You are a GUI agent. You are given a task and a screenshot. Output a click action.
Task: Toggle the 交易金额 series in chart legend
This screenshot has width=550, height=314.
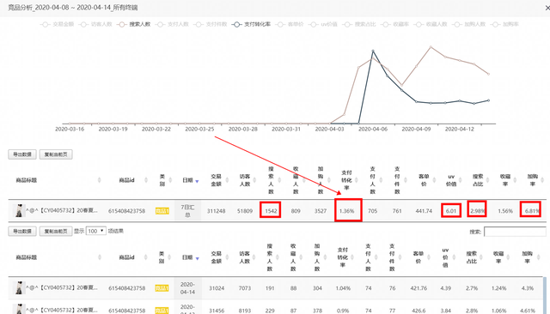pos(58,24)
